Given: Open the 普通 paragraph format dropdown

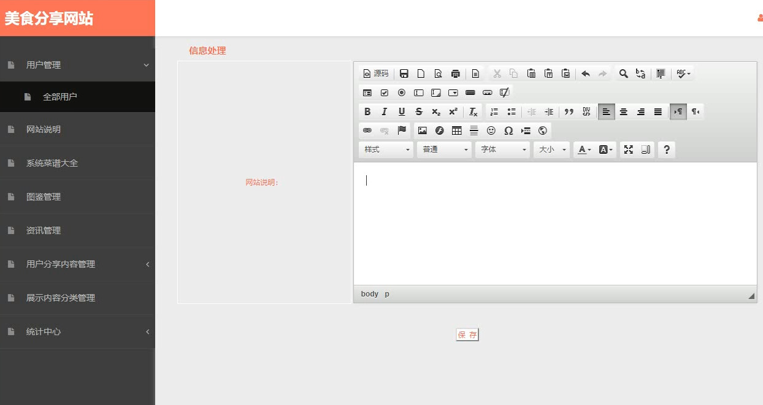Looking at the screenshot, I should 445,150.
